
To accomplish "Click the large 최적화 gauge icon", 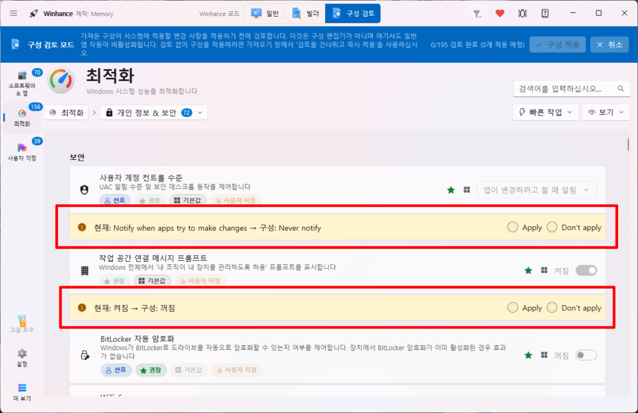I will [x=61, y=80].
